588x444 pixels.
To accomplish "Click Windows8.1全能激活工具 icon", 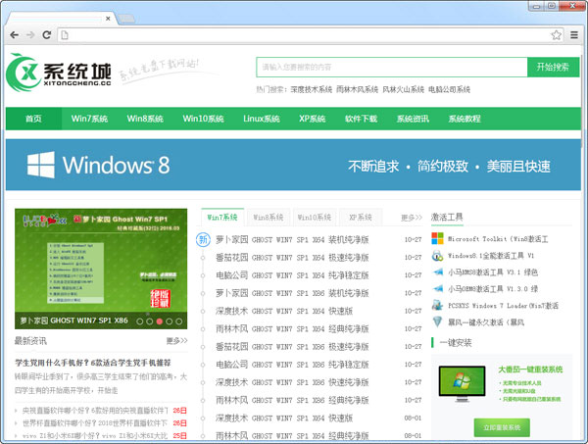I will coord(437,256).
